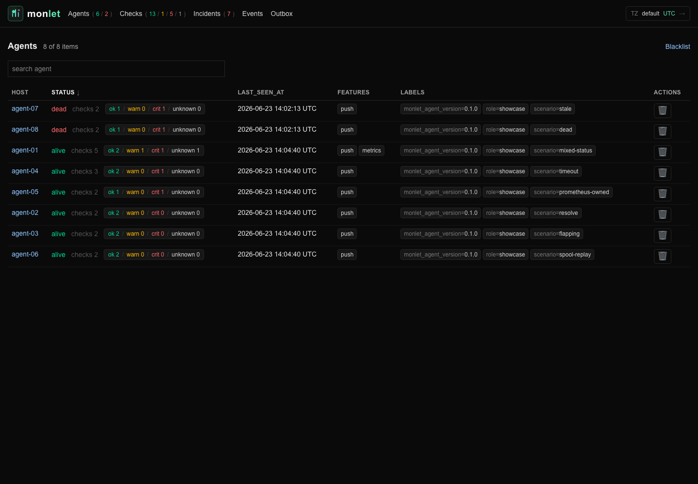The height and width of the screenshot is (484, 698).
Task: Click role=showcase label on agent-05 row
Action: 506,192
